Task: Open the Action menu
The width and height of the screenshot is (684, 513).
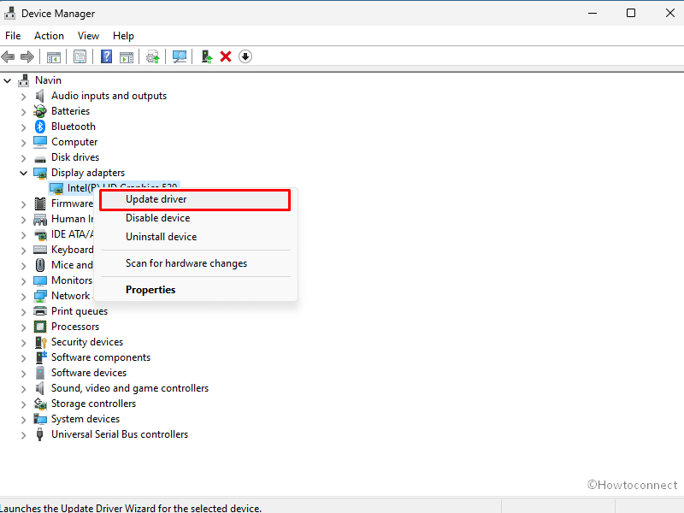Action: [x=49, y=36]
